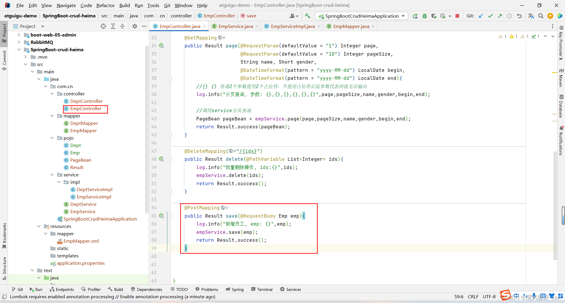Screen dimensions: 565x303
Task: Open the Navigate menu
Action: click(66, 5)
